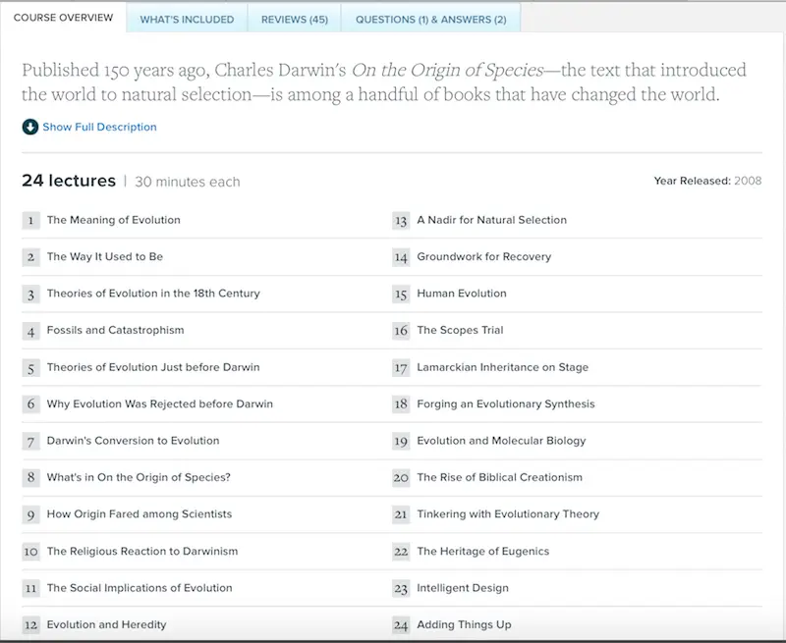
Task: Expand the Show Full Description link
Action: coord(99,127)
